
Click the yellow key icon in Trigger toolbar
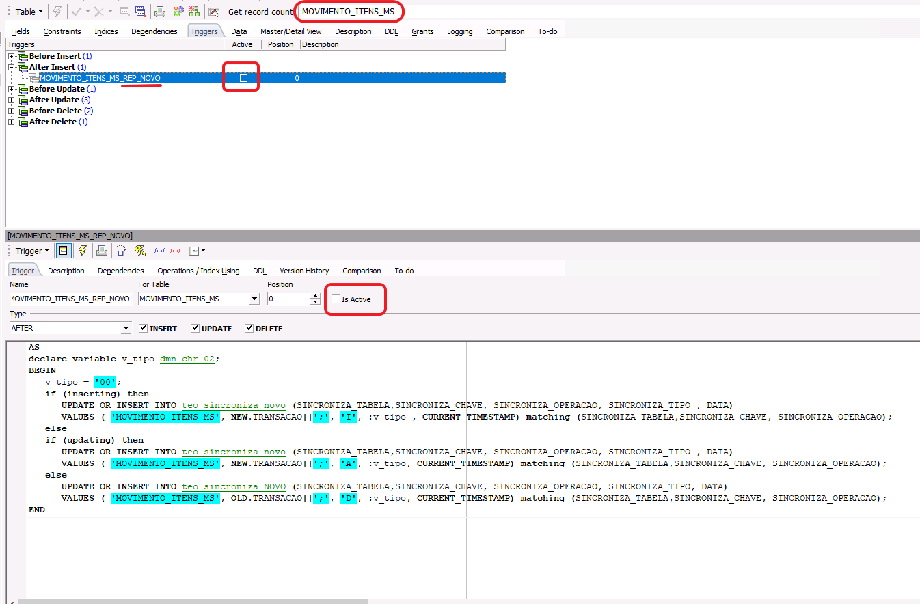pos(139,251)
